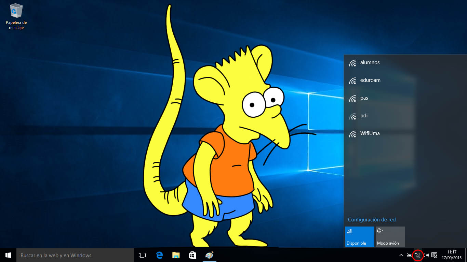Open the Task View button
The image size is (467, 262).
(142, 255)
